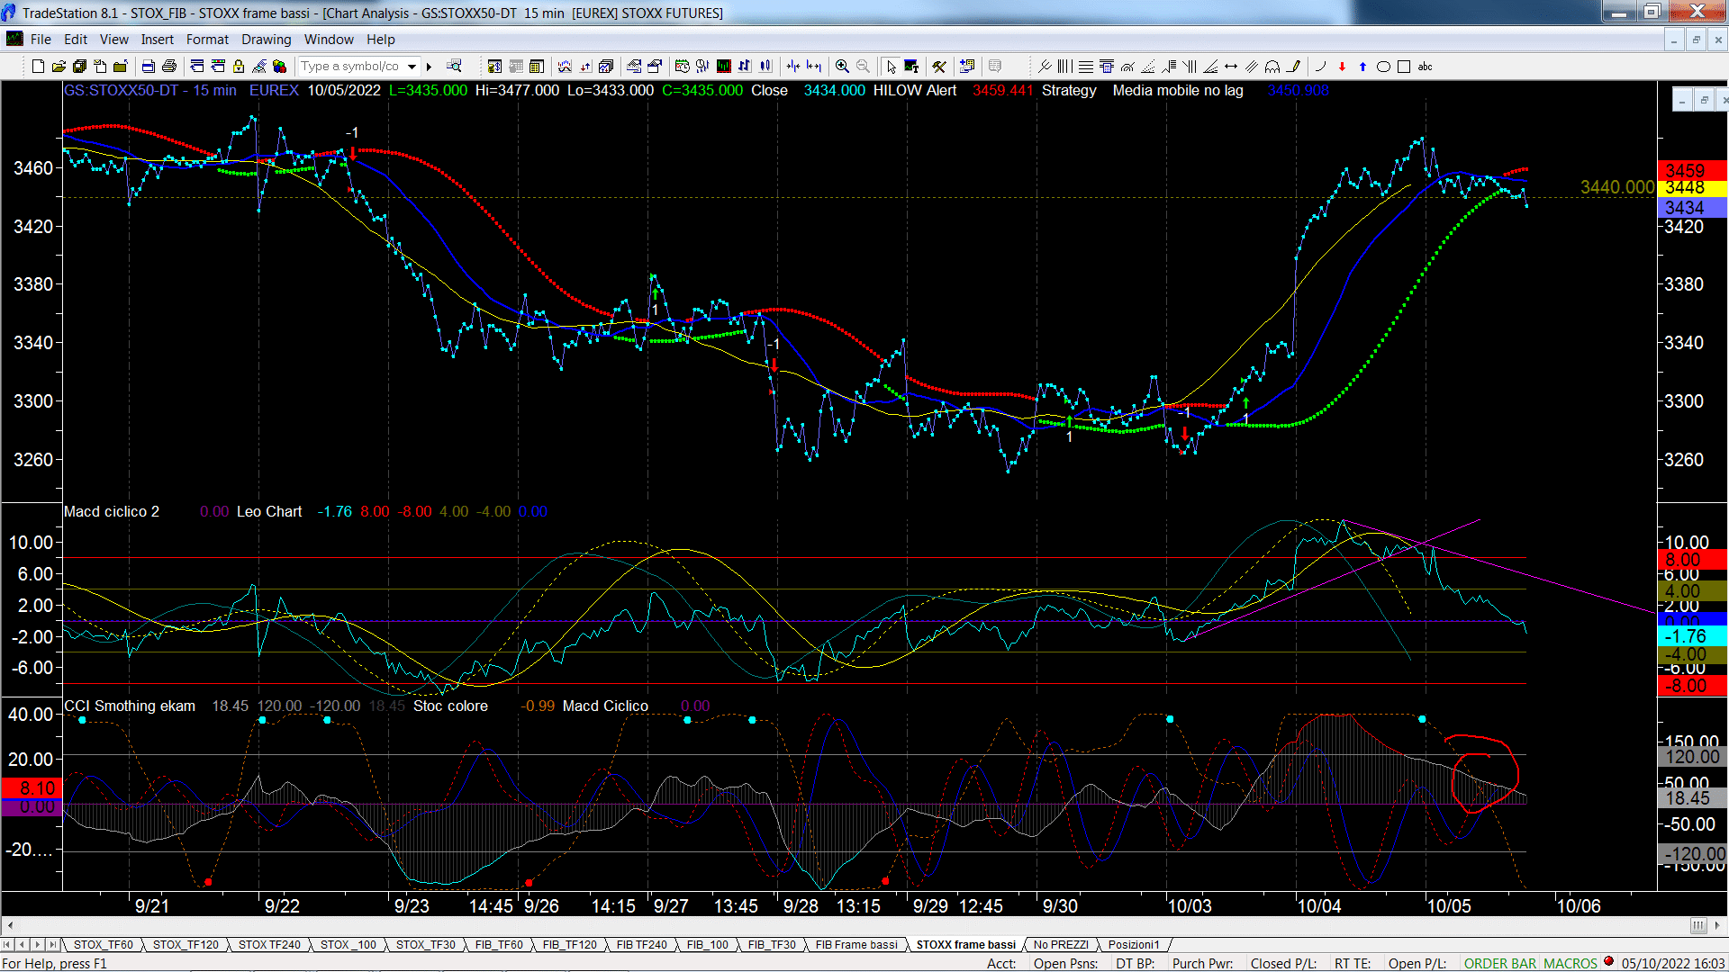Open the symbol box dropdown arrow

(x=412, y=67)
